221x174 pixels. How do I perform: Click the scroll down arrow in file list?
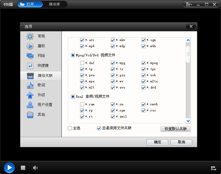point(188,121)
